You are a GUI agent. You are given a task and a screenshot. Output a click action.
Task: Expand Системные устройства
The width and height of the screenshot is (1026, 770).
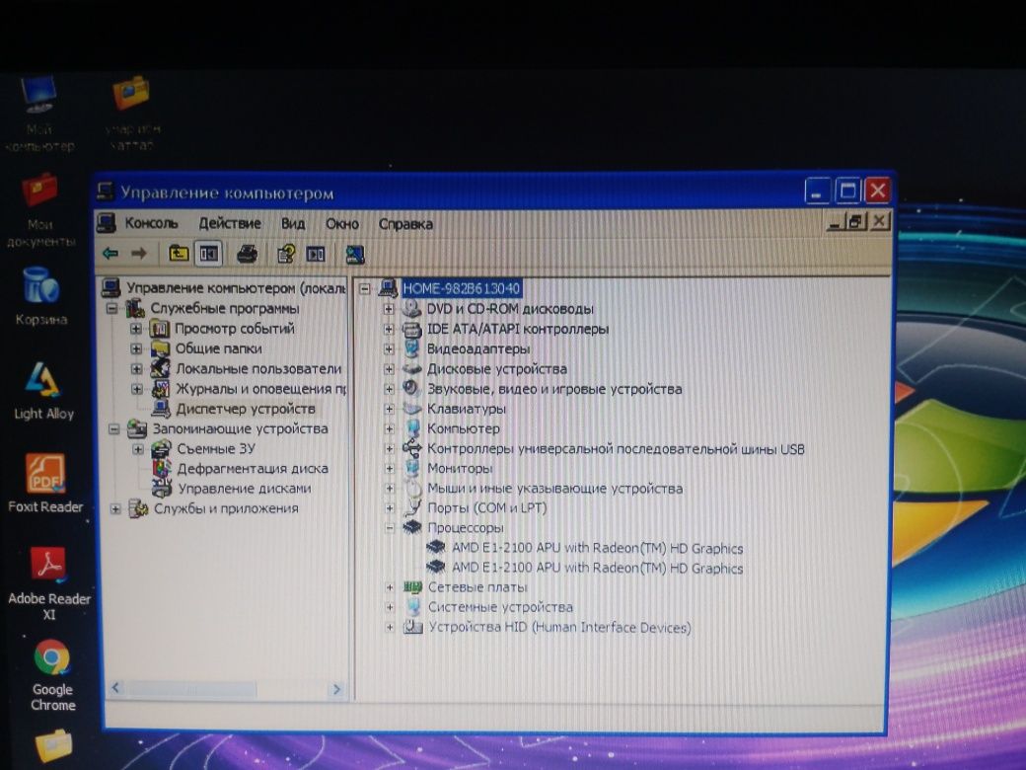coord(390,607)
